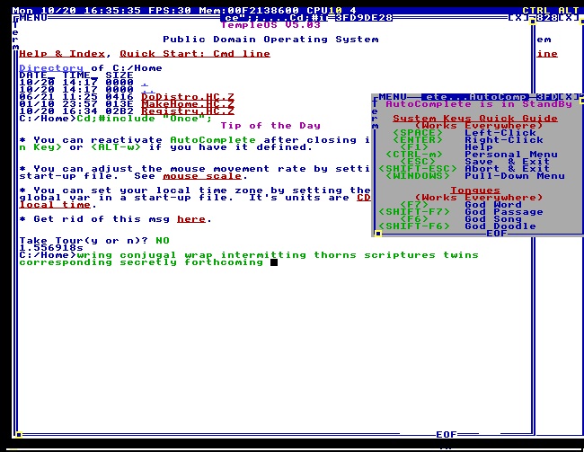Open Quick Start: Cmd line link
Screen dimensions: 584x452
(x=195, y=54)
